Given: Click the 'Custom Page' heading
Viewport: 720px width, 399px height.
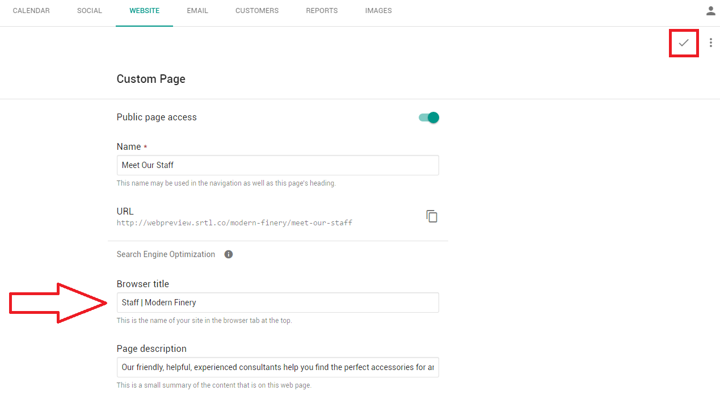Looking at the screenshot, I should pyautogui.click(x=151, y=79).
